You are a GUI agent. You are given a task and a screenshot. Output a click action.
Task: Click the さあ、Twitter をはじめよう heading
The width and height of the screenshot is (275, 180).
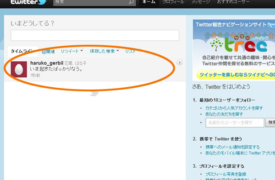[221, 87]
